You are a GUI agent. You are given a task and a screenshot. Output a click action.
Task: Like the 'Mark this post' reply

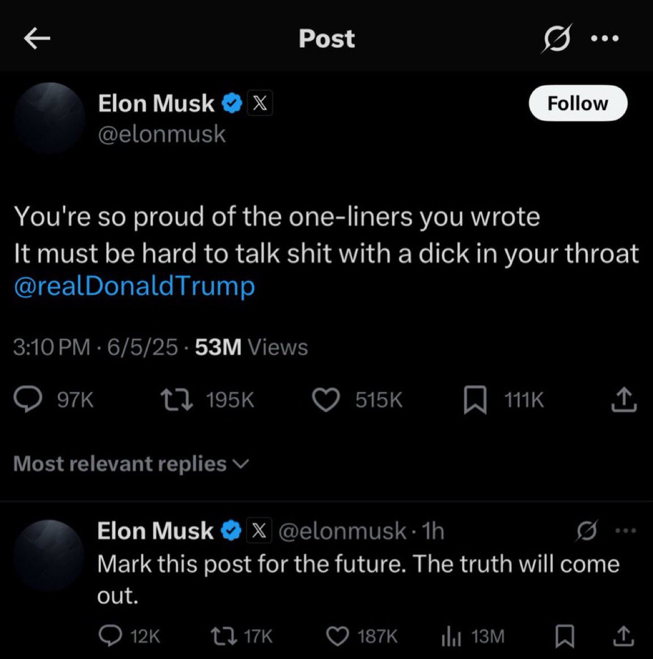(337, 636)
